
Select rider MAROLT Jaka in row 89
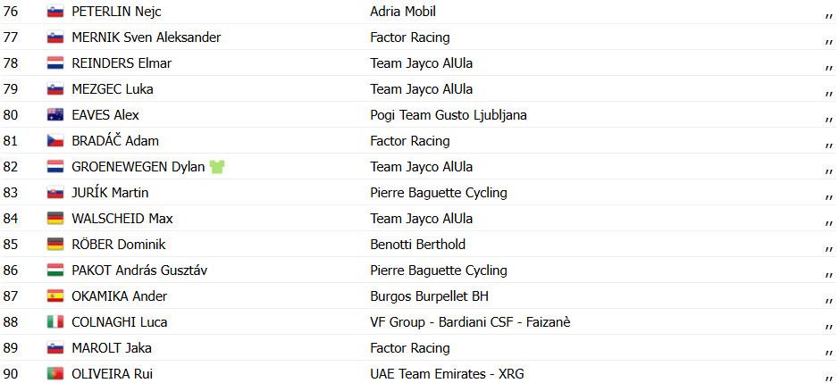[112, 347]
